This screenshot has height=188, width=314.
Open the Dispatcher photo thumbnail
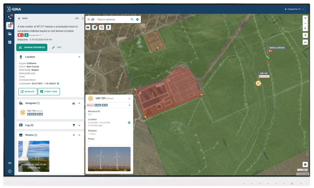[34, 156]
